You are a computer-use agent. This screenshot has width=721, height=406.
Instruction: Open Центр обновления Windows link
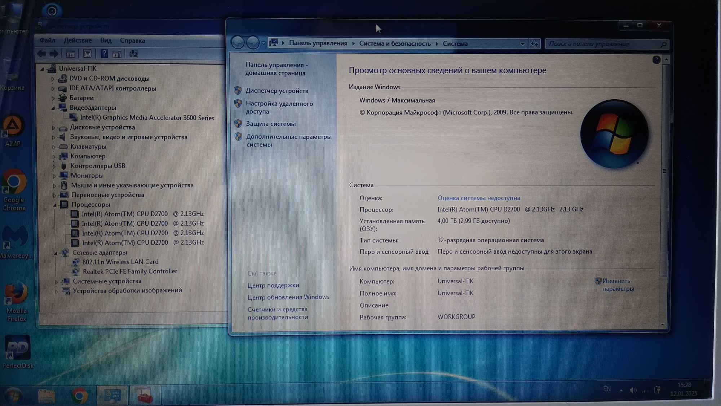click(x=288, y=297)
